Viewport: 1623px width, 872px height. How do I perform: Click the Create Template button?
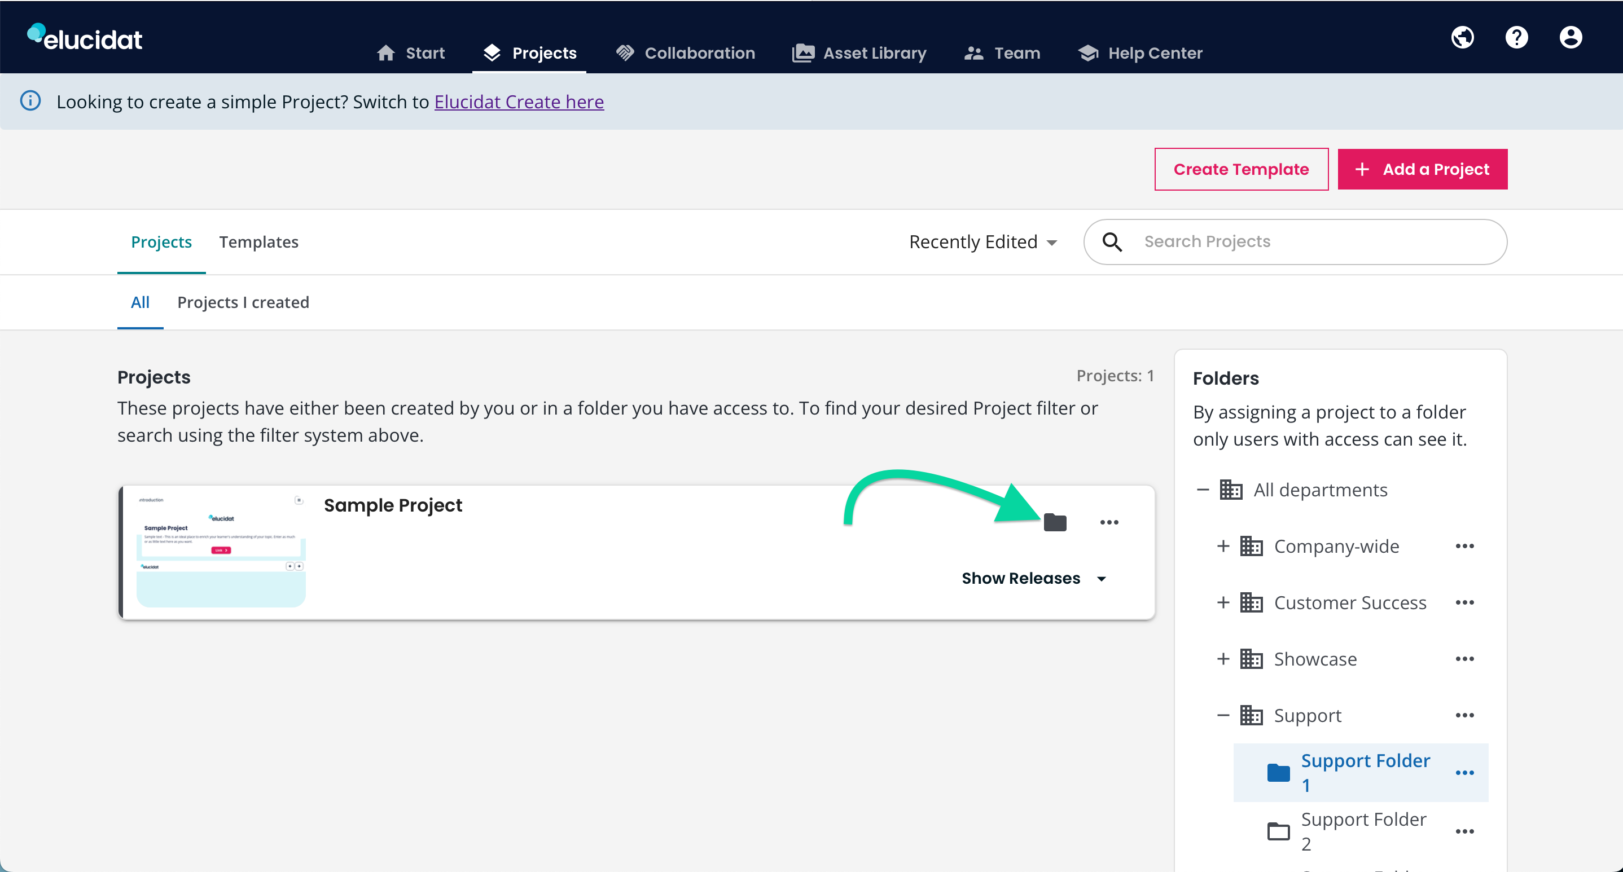coord(1241,169)
